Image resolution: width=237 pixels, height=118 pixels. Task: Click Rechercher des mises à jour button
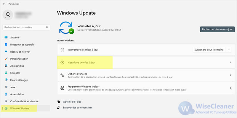click(217, 29)
